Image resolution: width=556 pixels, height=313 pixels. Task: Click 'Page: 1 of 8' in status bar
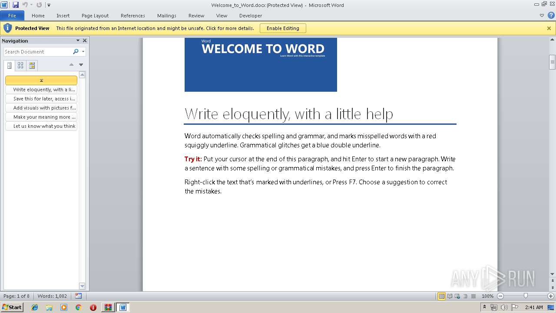pyautogui.click(x=17, y=296)
